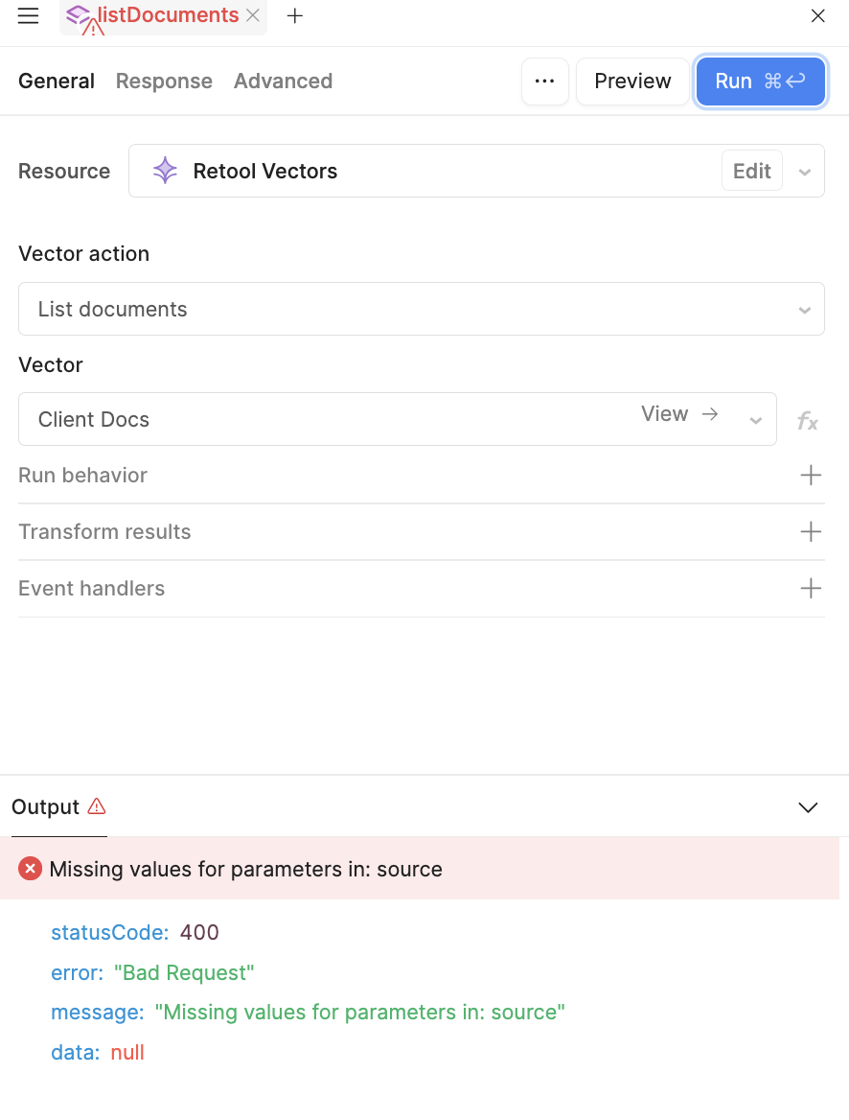
Task: Close the listDocuments query tab
Action: pyautogui.click(x=253, y=15)
